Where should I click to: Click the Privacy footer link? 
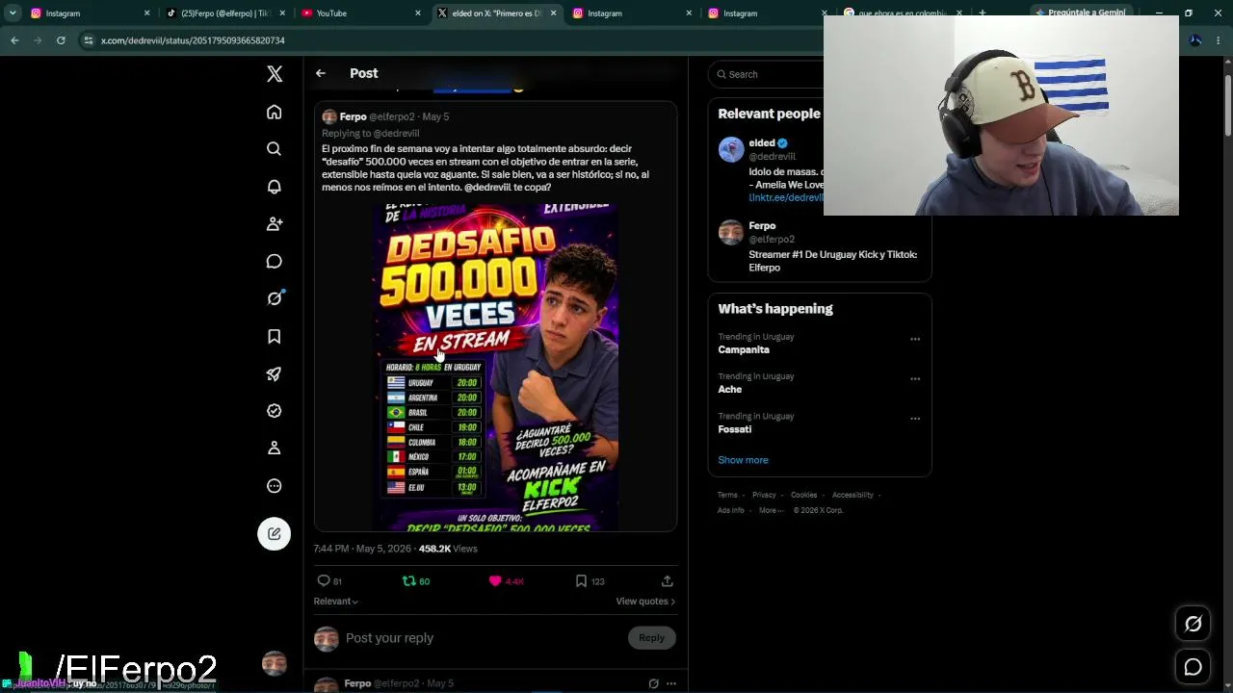(764, 495)
